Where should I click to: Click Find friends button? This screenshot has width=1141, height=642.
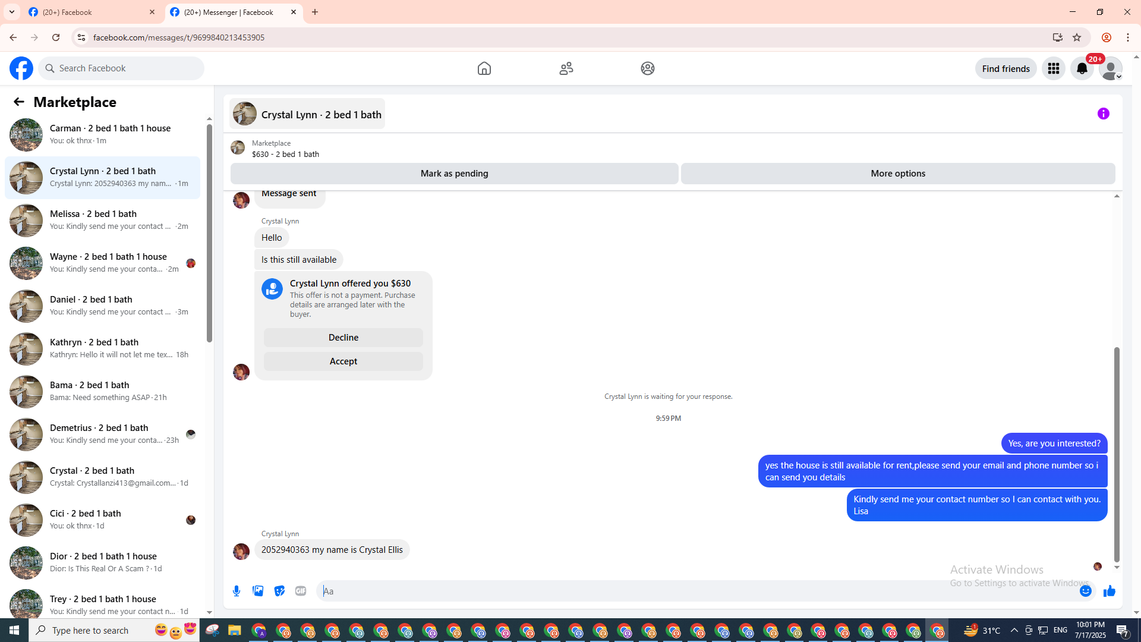coord(1006,68)
